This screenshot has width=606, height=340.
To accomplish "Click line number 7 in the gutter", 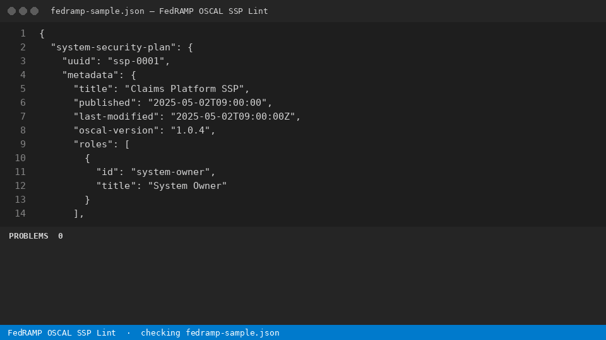I will (x=23, y=117).
